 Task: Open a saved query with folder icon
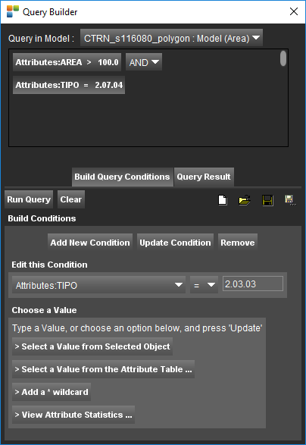click(x=245, y=200)
